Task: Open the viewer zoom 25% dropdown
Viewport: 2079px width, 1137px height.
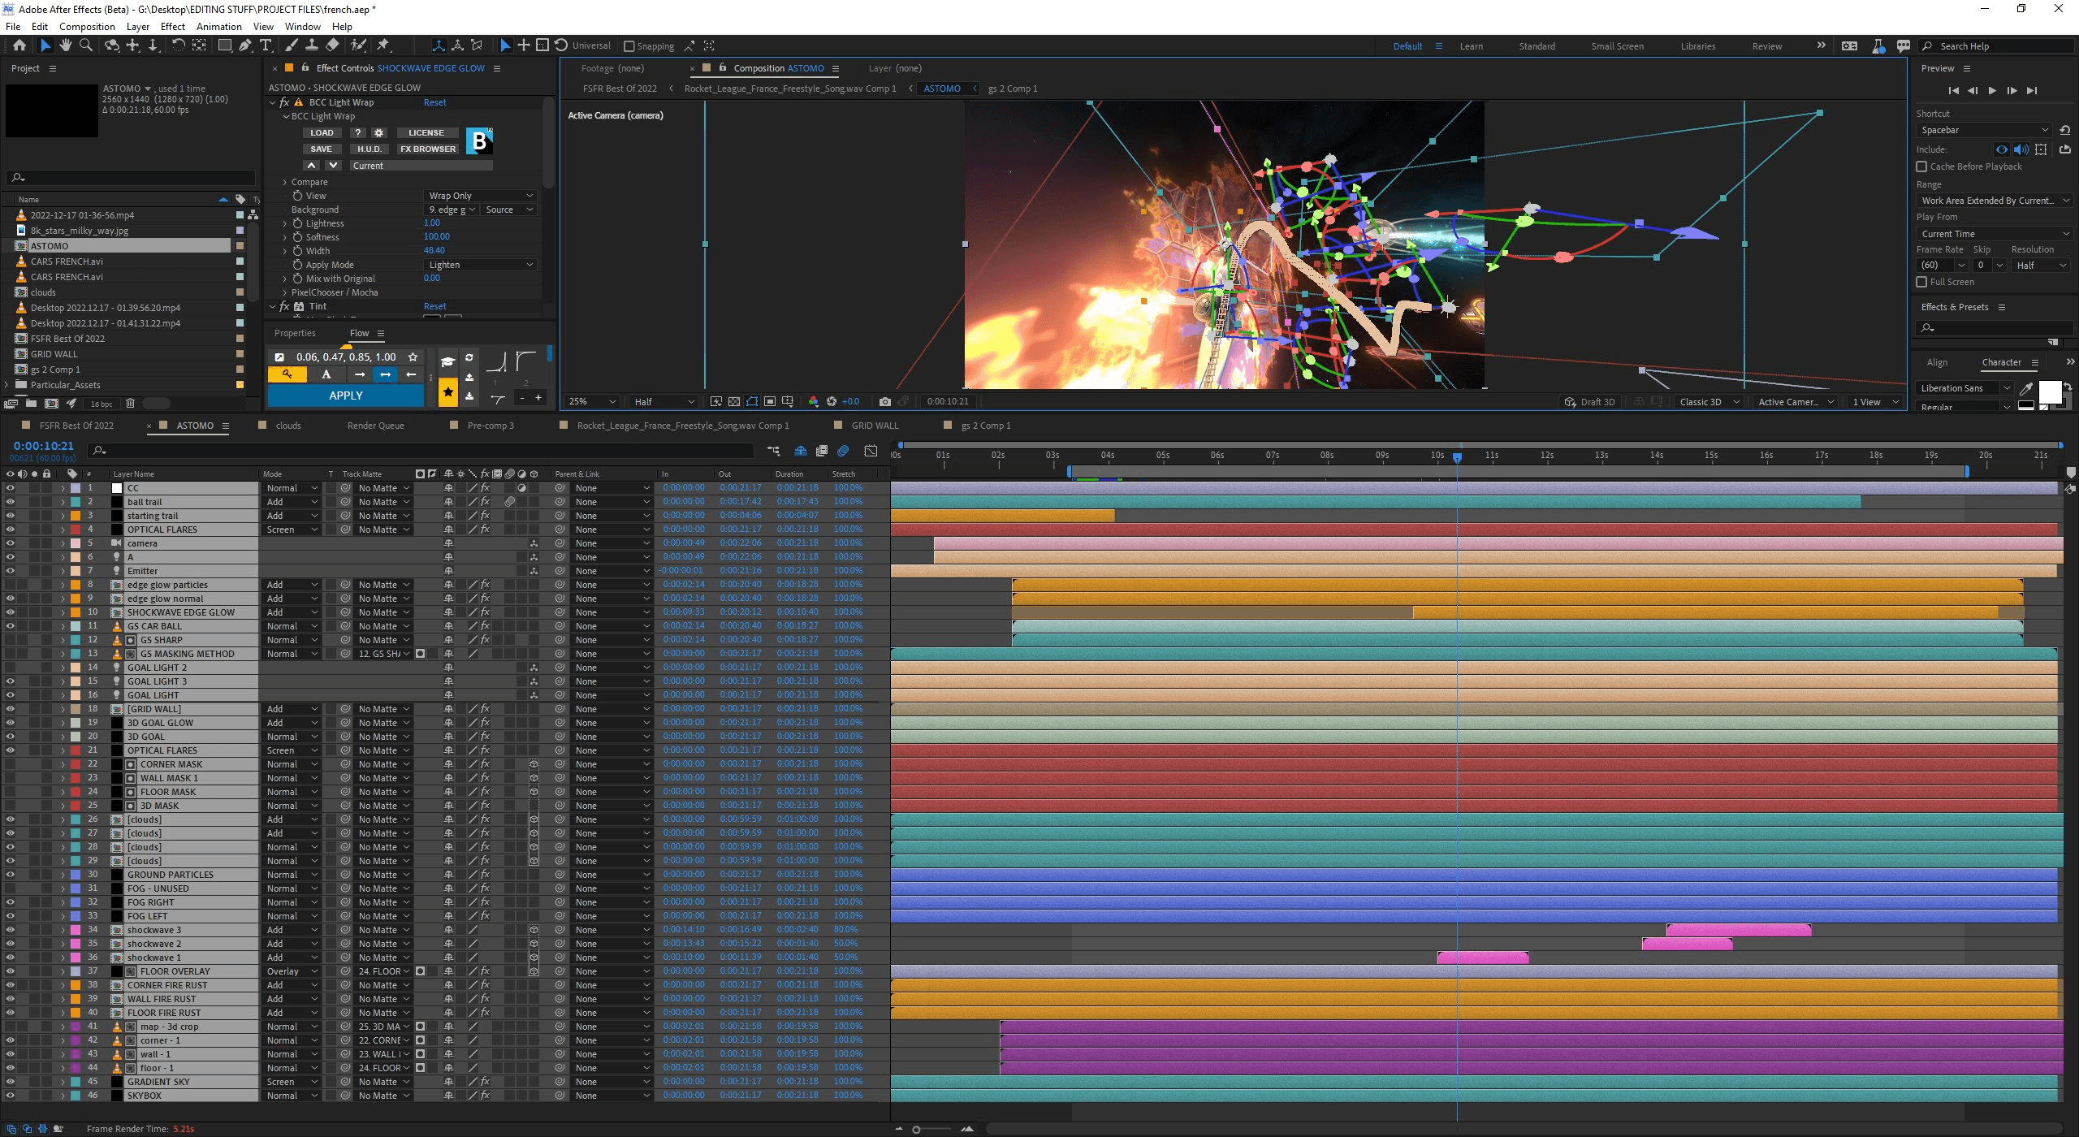Action: point(591,401)
